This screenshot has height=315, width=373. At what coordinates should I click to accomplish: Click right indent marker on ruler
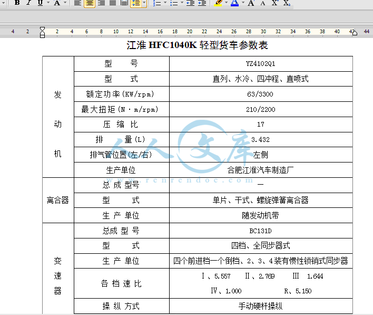[355, 33]
